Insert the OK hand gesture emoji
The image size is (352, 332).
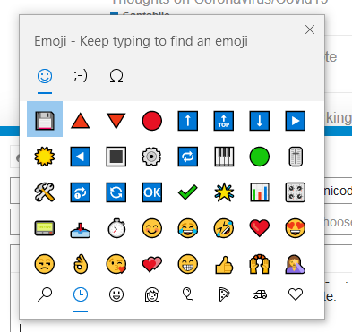click(x=81, y=264)
